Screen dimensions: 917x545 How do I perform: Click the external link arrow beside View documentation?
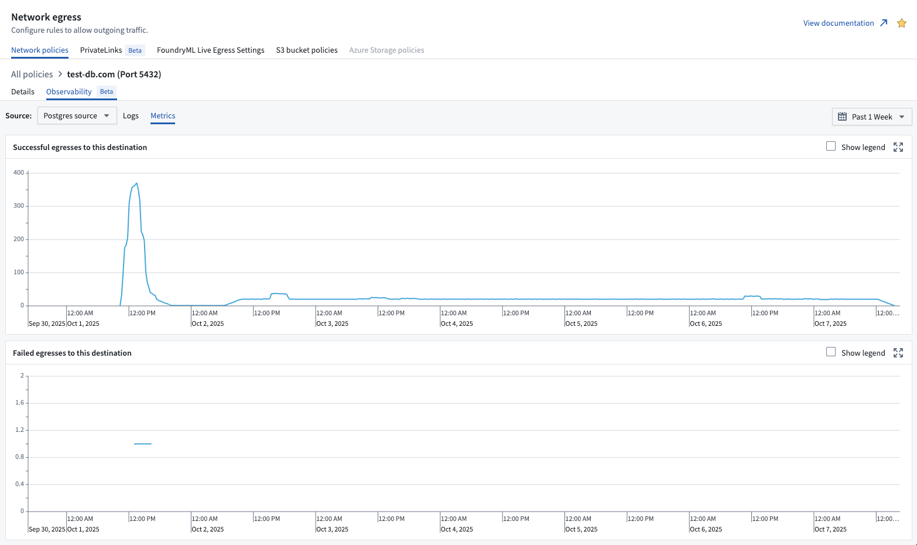[x=884, y=23]
